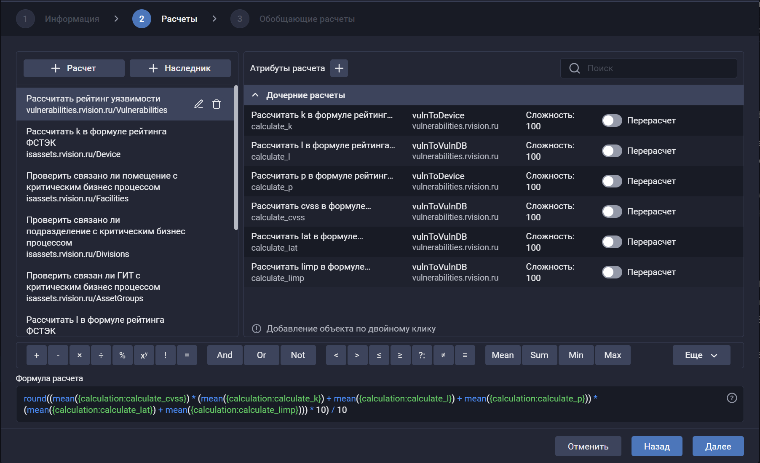The image size is (760, 463).
Task: Toggle Перерасчет for calculate_cvss
Action: 612,211
